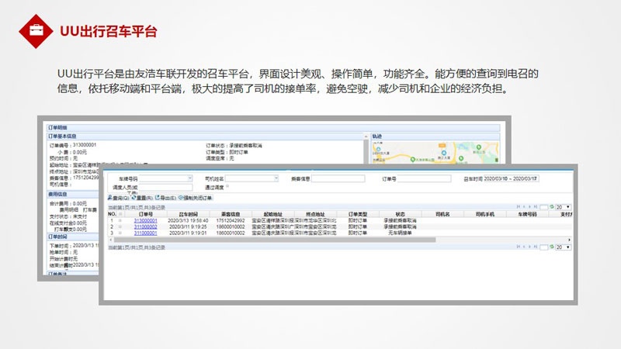Go to last page in bottom pager
The image size is (621, 349).
point(536,247)
